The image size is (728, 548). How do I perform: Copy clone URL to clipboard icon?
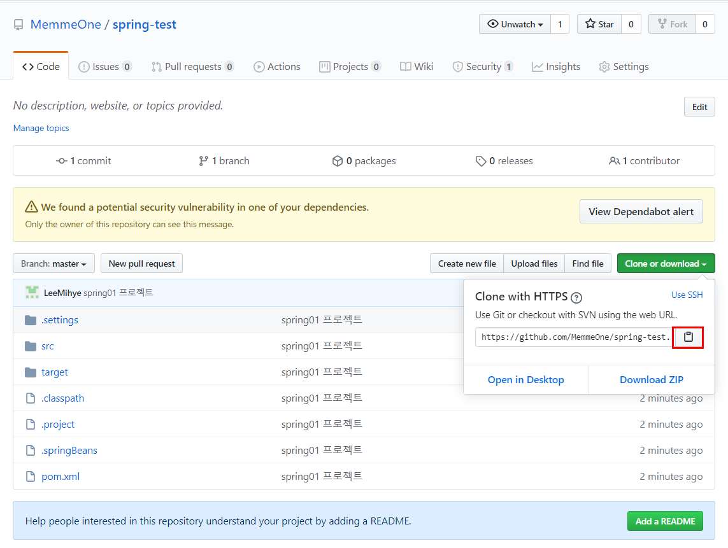688,337
